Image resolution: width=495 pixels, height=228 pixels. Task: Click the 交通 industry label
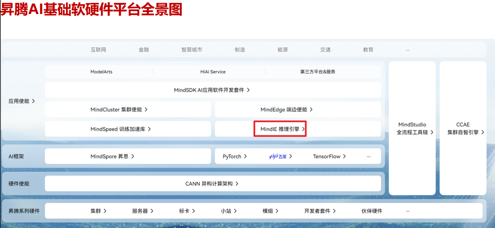[325, 50]
